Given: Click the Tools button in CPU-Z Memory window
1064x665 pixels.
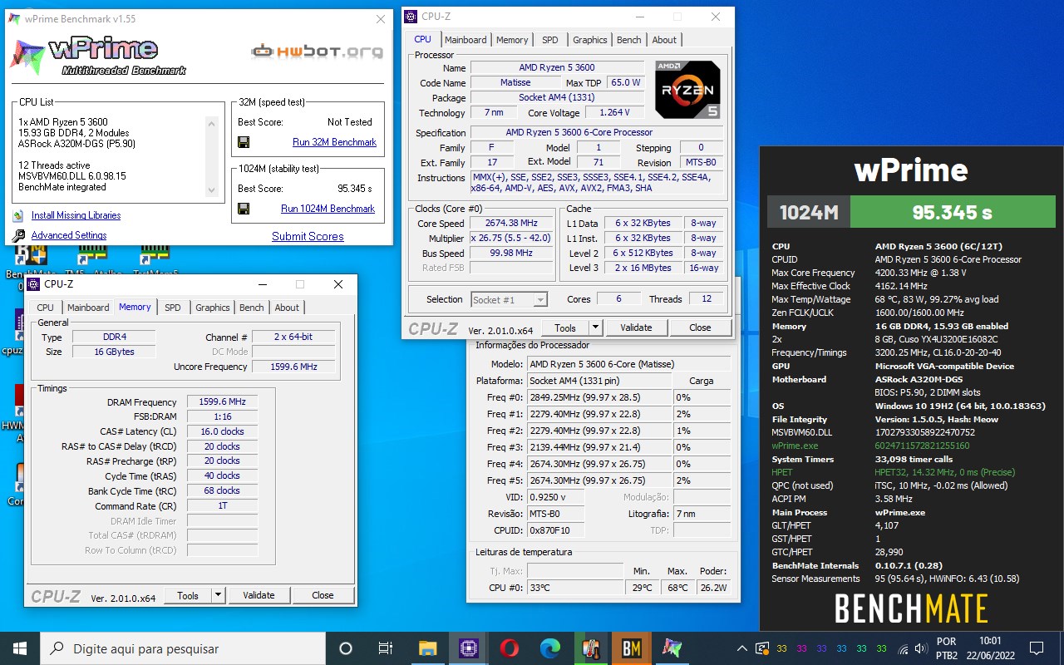Looking at the screenshot, I should pos(188,595).
